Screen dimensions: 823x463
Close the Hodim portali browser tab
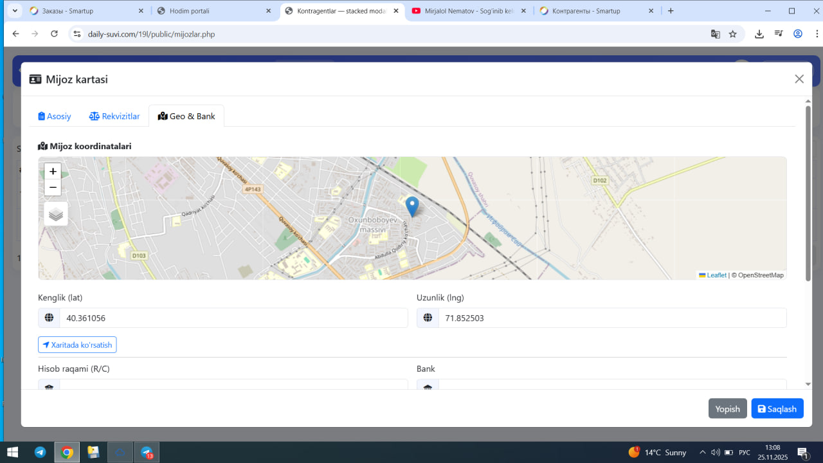tap(267, 11)
